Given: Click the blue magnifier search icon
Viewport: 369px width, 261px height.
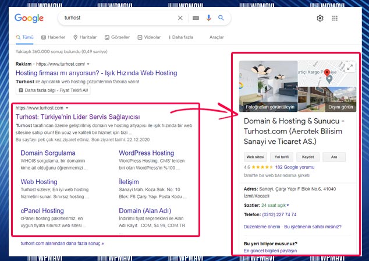Looking at the screenshot, I should click(221, 17).
